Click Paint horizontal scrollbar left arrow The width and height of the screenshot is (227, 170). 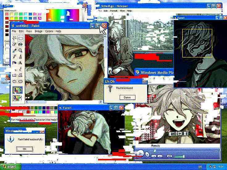point(27,102)
